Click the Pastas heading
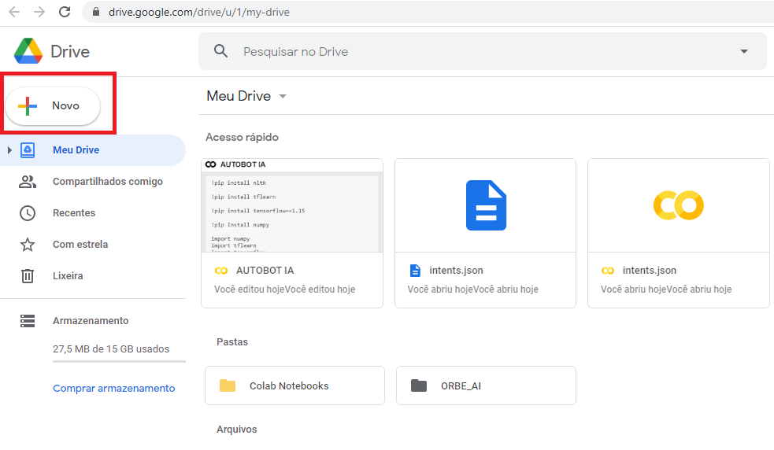 [232, 342]
